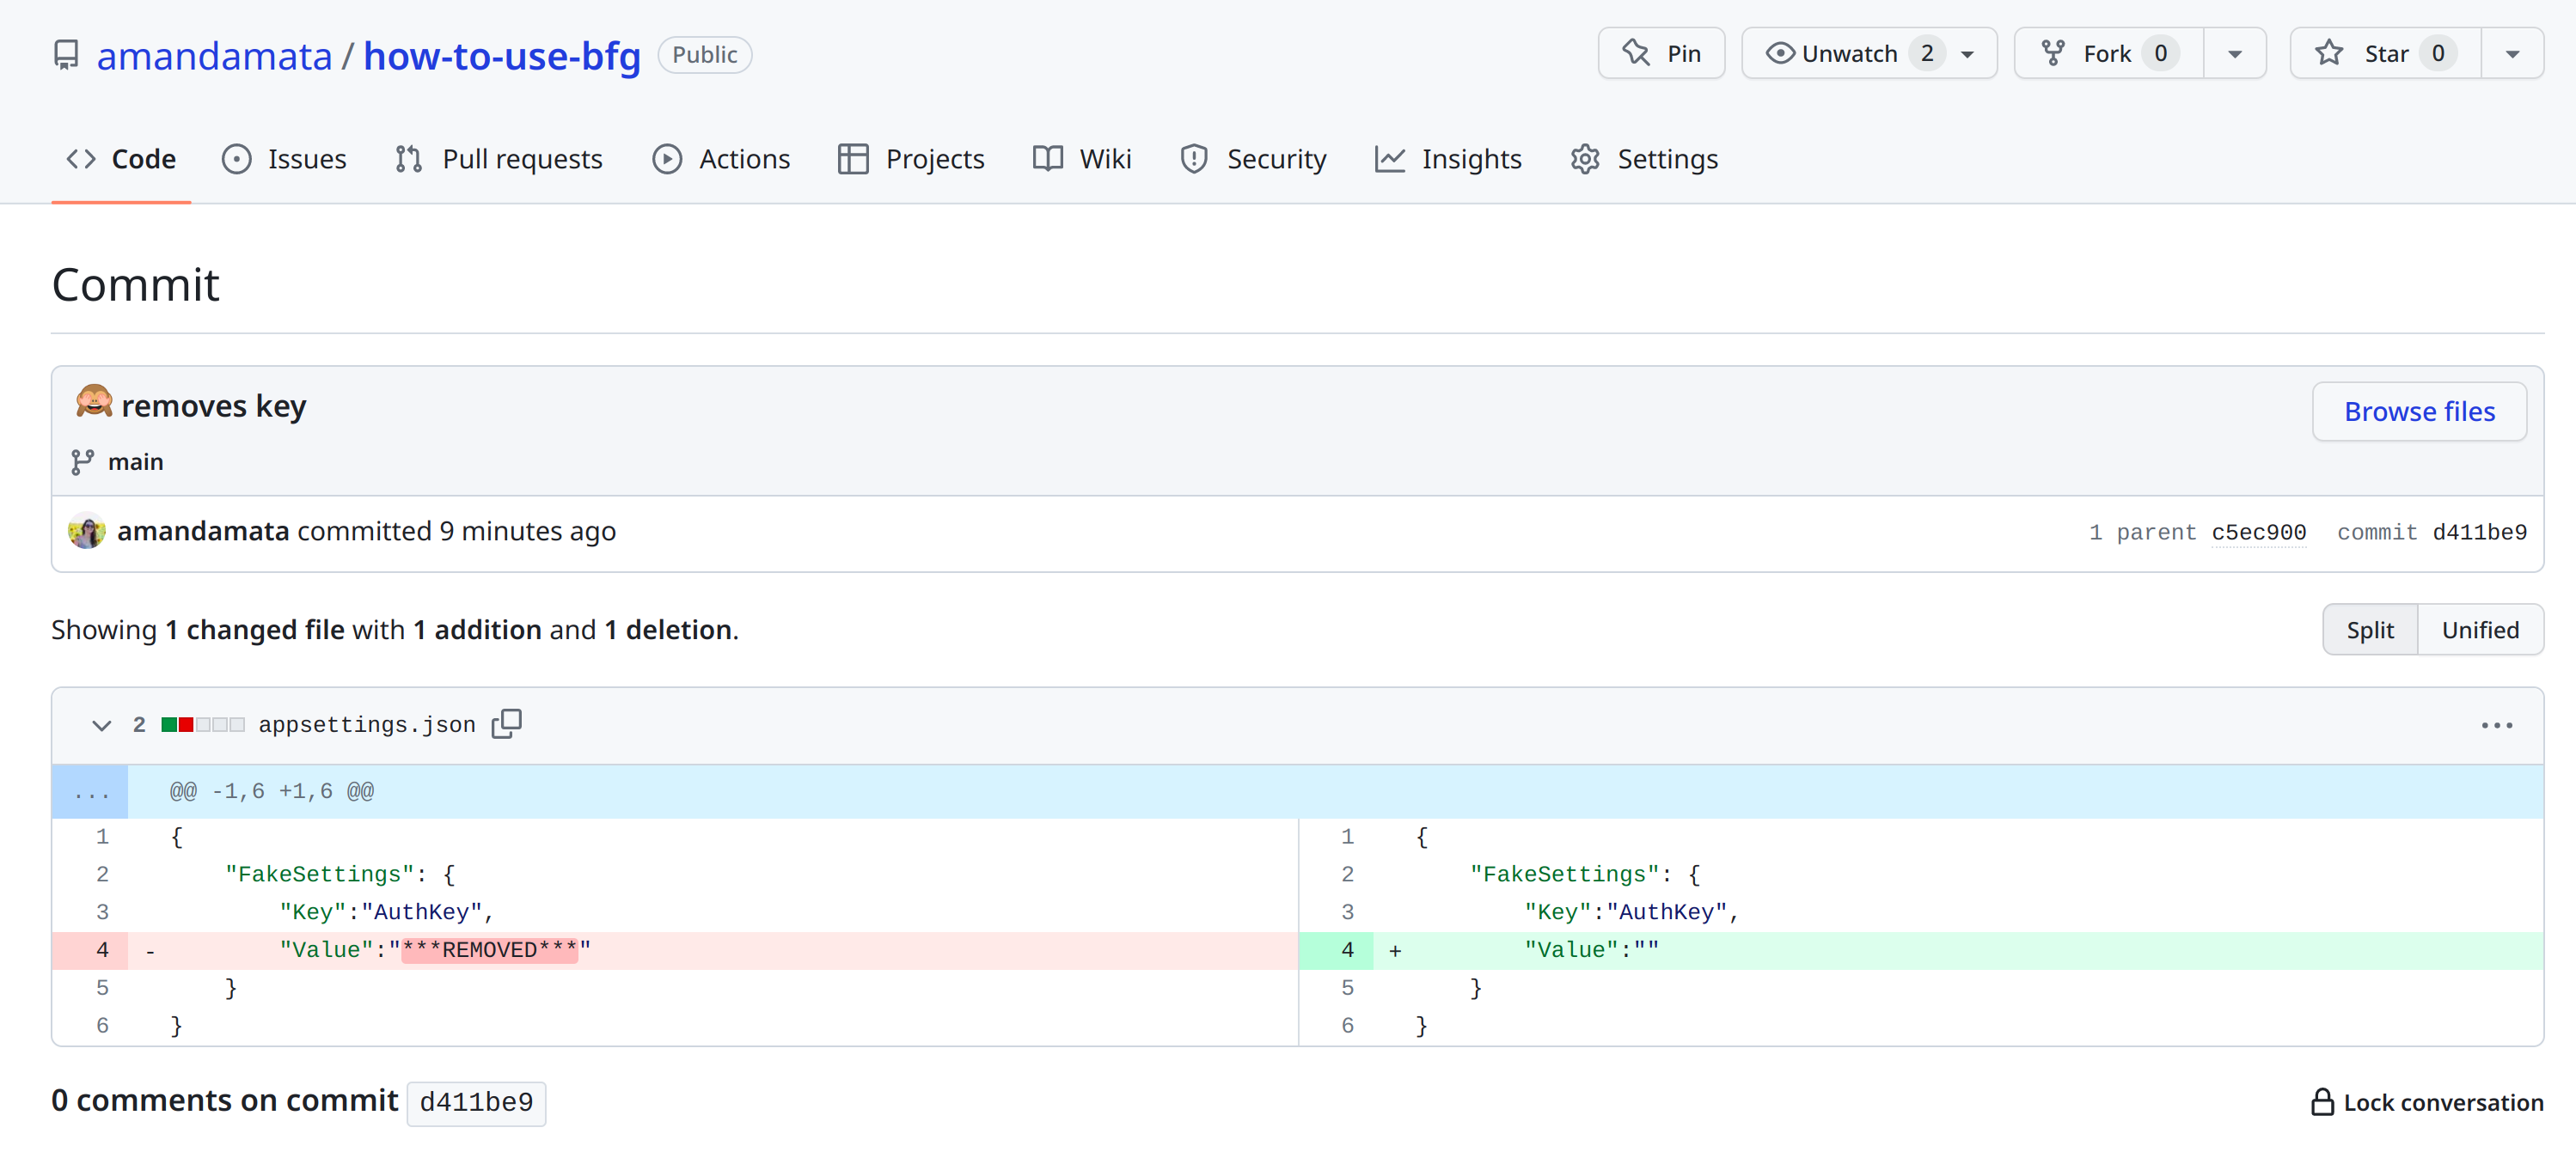Open the main branch link
The image size is (2576, 1152).
[136, 461]
